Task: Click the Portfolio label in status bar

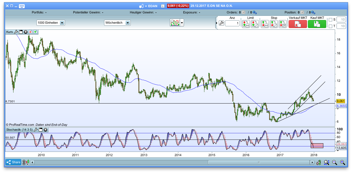Action: [38, 13]
